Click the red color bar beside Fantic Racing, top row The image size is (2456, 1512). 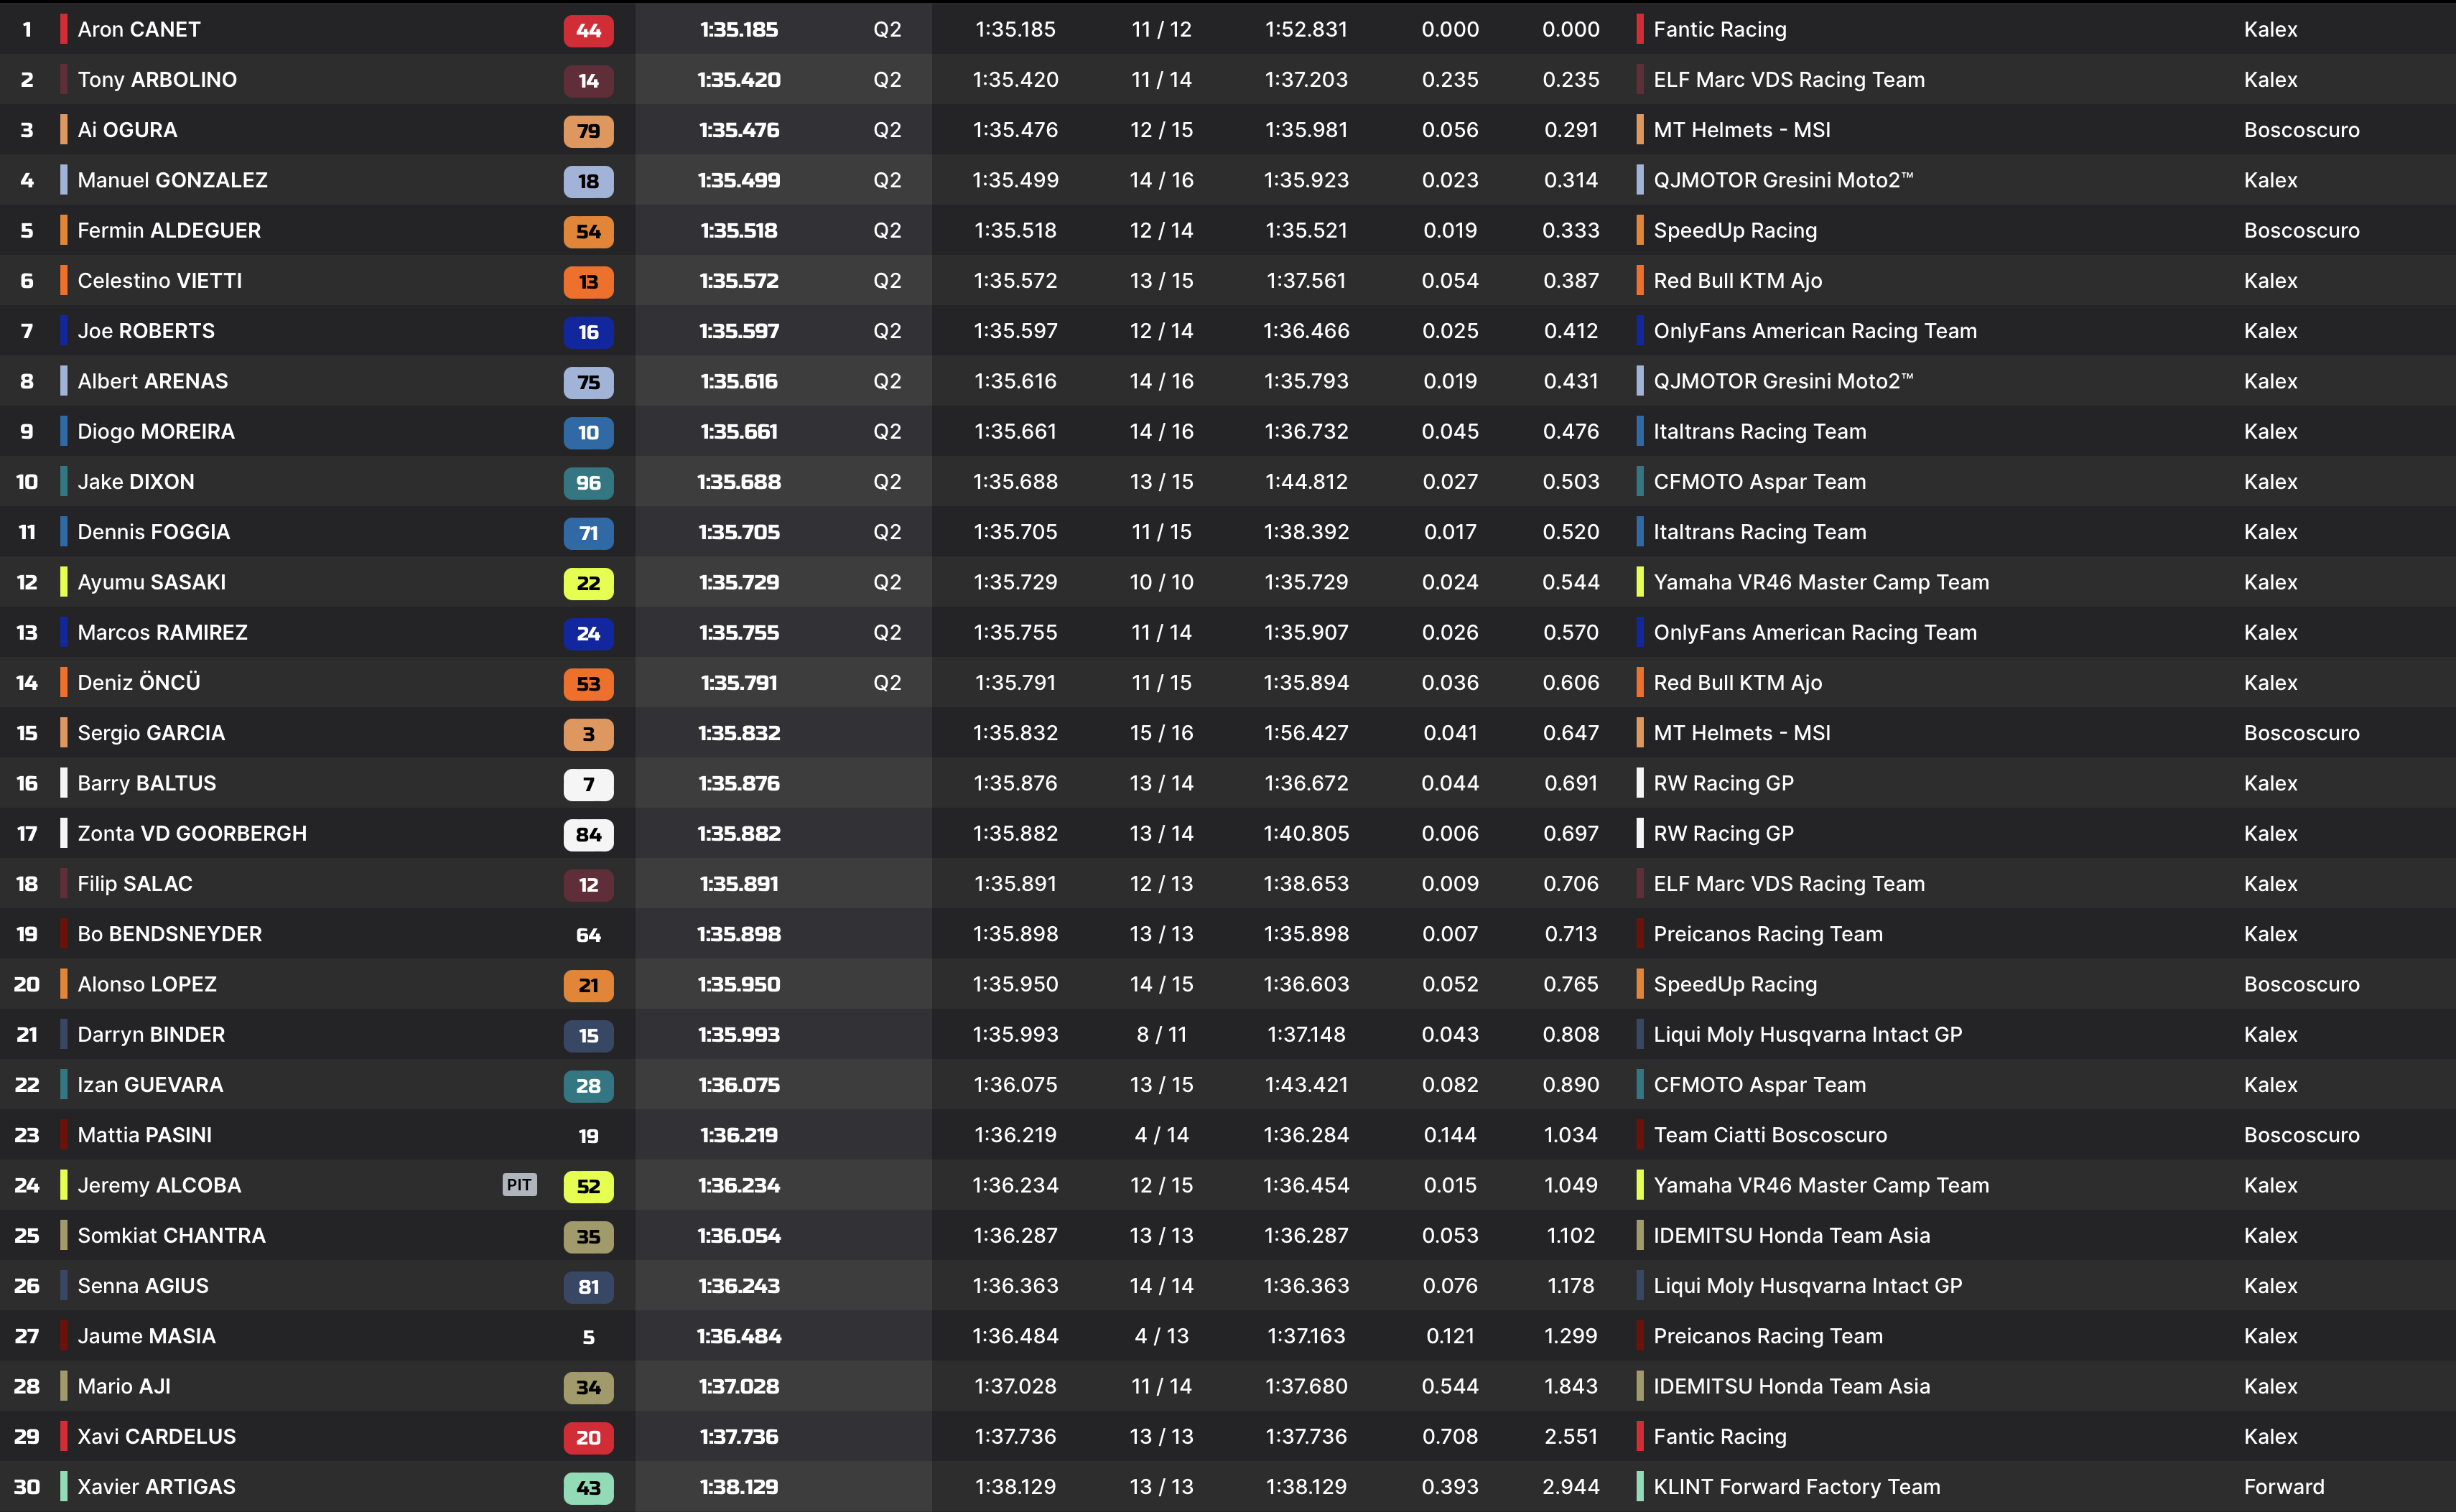[x=1640, y=30]
